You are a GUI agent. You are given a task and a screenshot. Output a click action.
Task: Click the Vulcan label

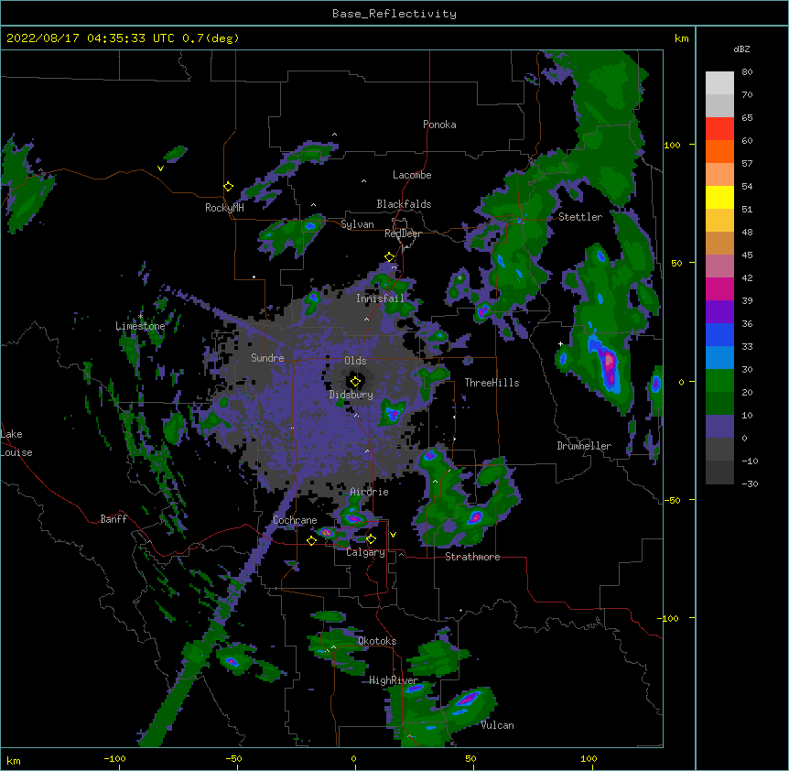tap(497, 725)
